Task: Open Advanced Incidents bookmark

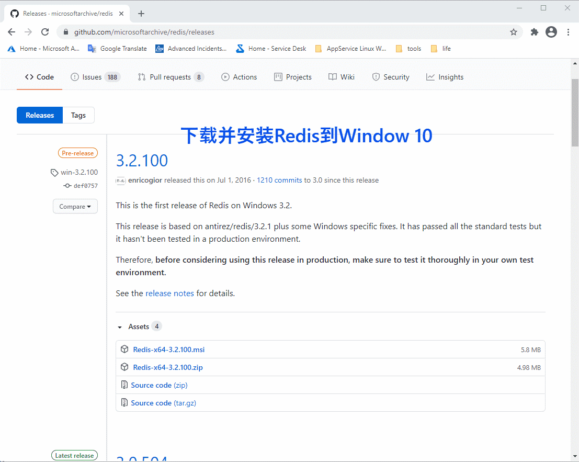Action: [191, 49]
